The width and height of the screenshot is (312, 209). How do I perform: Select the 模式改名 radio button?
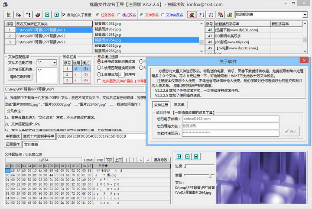tap(119, 15)
